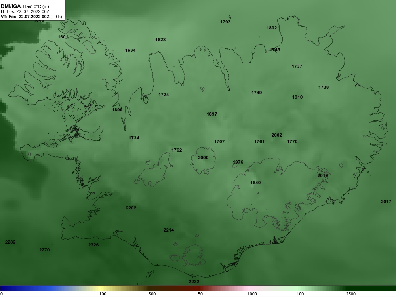Click the 1749 value label
The height and width of the screenshot is (297, 396).
click(x=257, y=93)
